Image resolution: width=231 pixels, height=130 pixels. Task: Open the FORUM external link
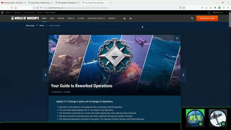pyautogui.click(x=112, y=18)
